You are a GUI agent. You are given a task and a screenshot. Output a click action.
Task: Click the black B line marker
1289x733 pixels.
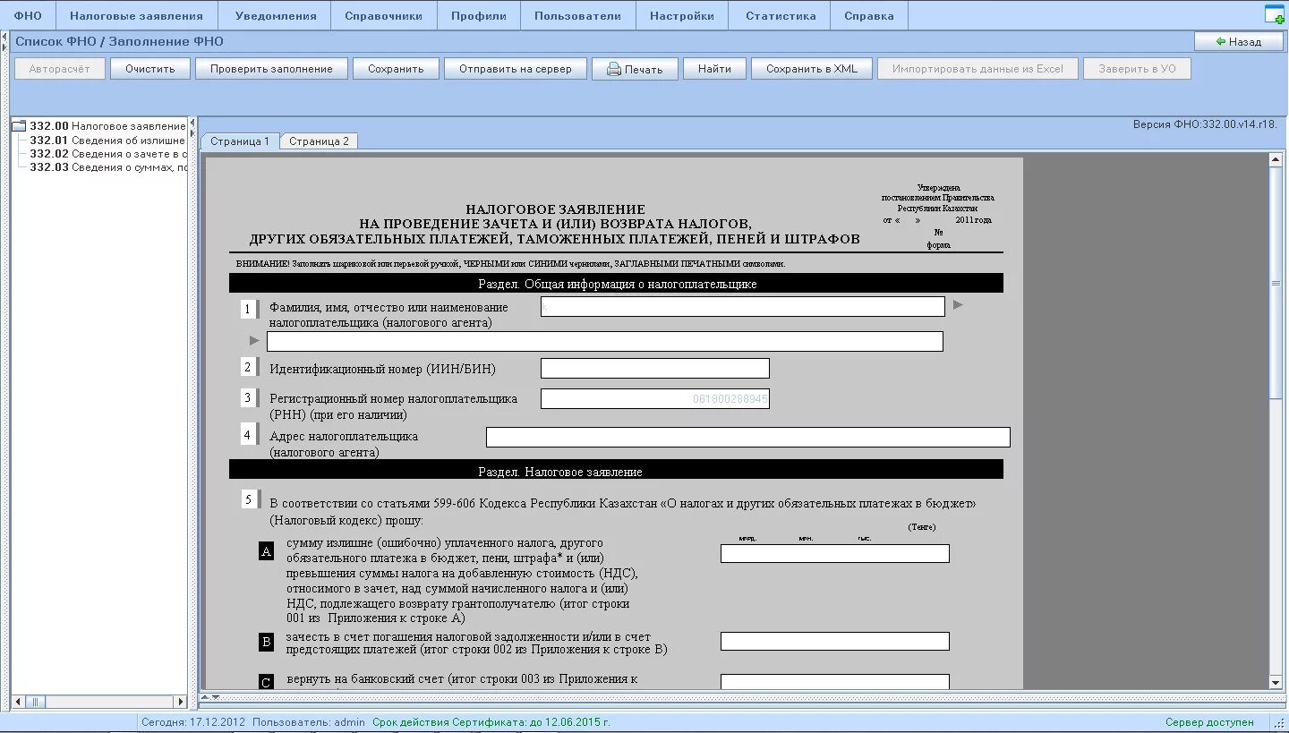coord(266,641)
